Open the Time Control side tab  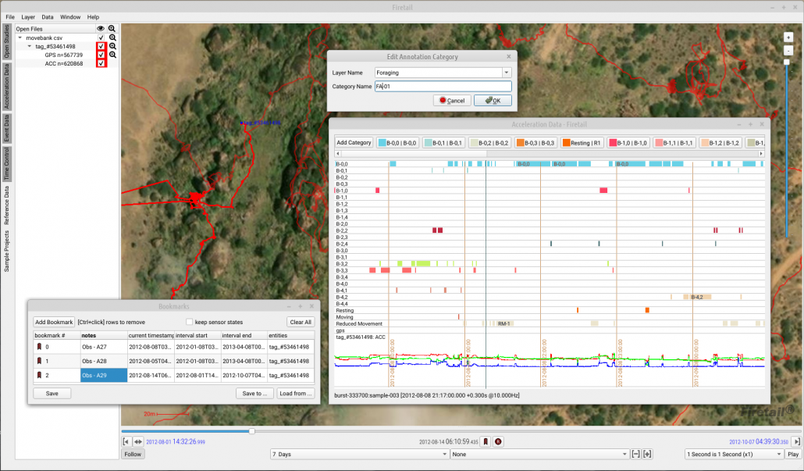coord(7,164)
